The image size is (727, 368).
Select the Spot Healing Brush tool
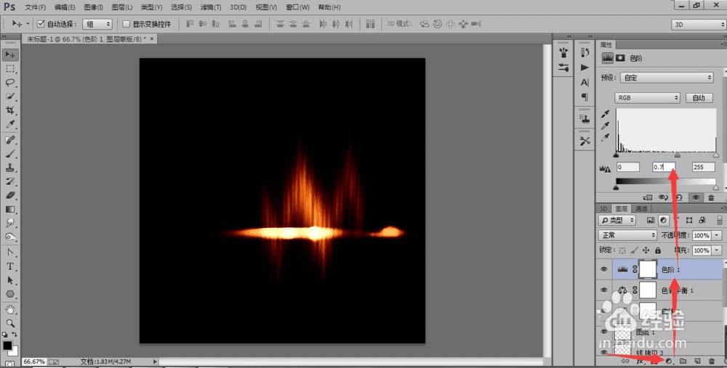[x=9, y=140]
